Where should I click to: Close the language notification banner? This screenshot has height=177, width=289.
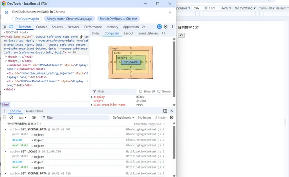[x=170, y=12]
